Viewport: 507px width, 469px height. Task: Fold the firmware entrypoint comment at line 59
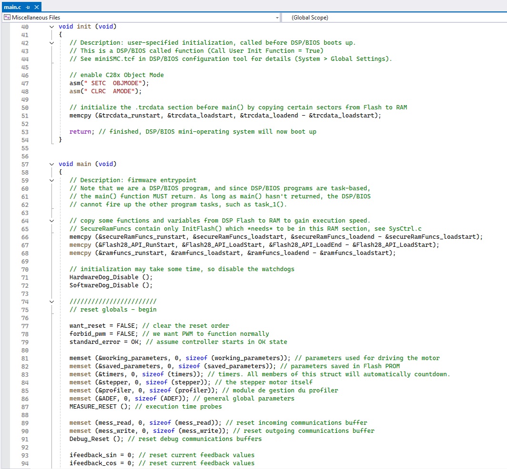tap(52, 180)
